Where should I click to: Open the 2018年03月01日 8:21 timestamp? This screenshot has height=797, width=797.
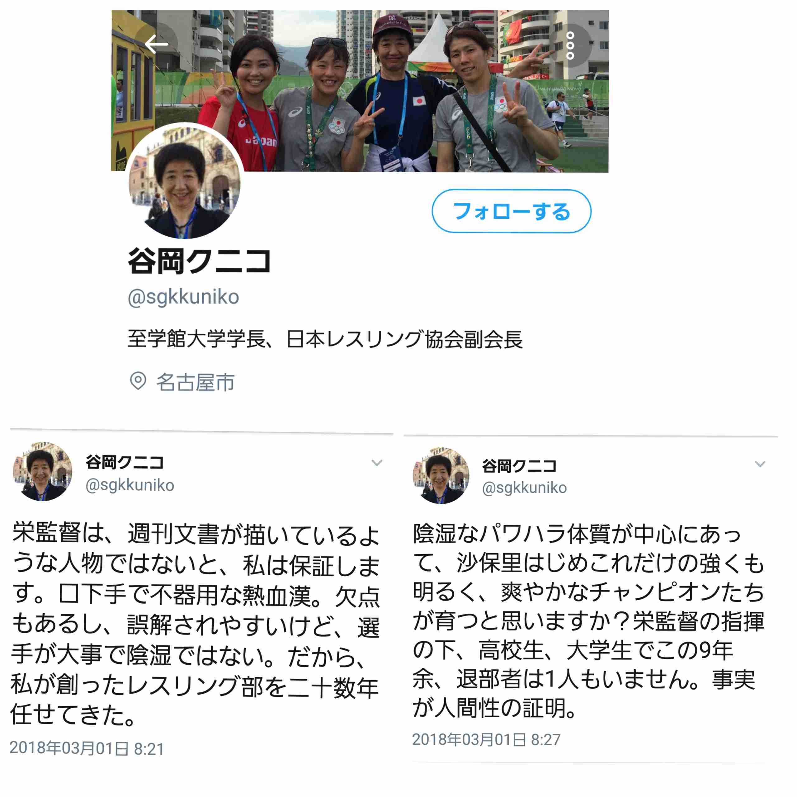(87, 748)
